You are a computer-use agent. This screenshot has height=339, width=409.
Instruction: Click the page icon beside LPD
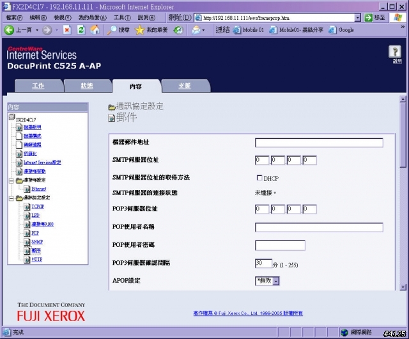coord(27,216)
